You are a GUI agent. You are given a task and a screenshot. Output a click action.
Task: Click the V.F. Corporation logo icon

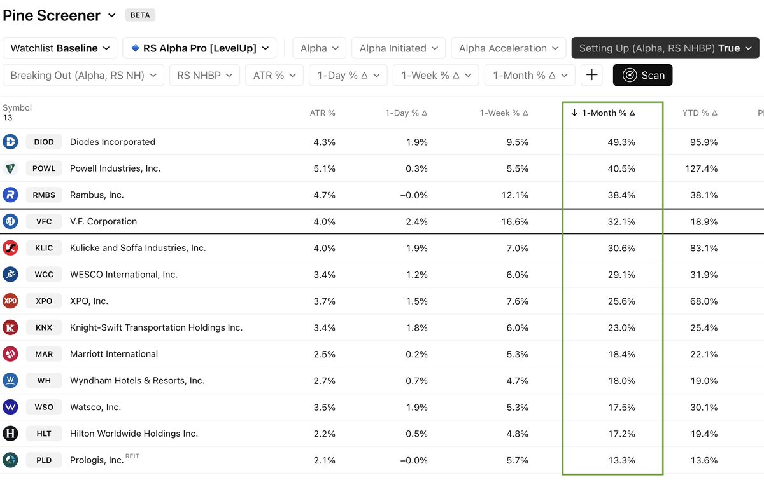(x=10, y=221)
